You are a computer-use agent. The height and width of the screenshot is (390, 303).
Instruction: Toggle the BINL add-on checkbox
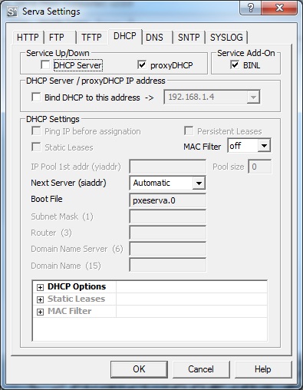coord(235,64)
